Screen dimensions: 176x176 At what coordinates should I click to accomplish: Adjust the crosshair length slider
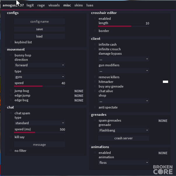pos(124,26)
